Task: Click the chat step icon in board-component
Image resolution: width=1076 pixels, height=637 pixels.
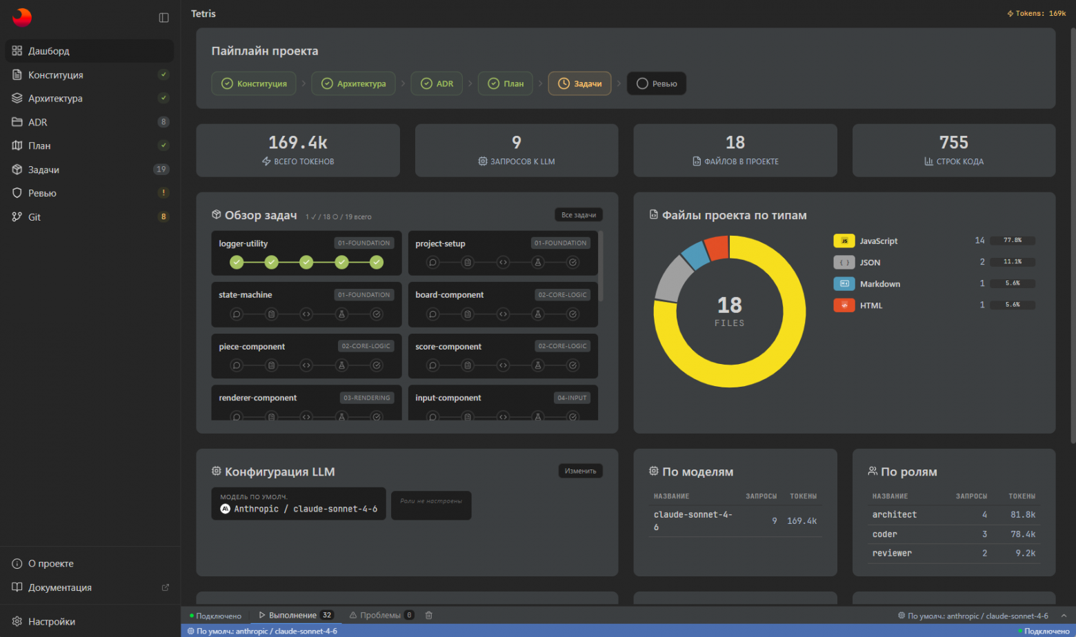Action: pyautogui.click(x=432, y=314)
